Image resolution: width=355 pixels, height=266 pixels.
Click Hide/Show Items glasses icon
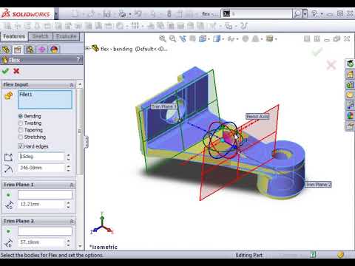pyautogui.click(x=231, y=38)
